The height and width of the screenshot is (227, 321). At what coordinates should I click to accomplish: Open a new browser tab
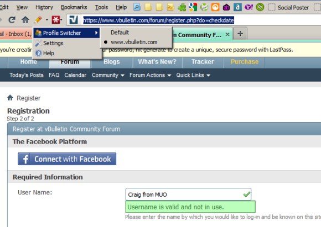[x=240, y=34]
